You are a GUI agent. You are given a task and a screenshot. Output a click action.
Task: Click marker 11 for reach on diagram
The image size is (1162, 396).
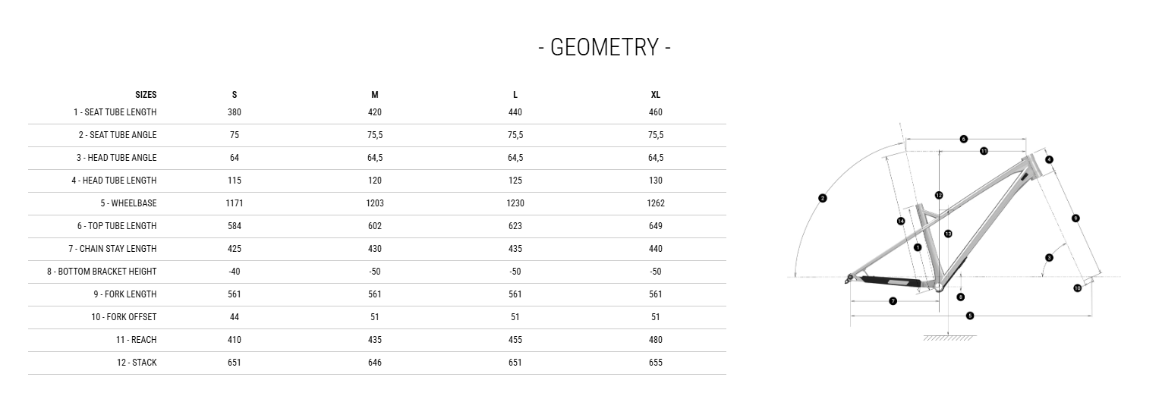984,151
